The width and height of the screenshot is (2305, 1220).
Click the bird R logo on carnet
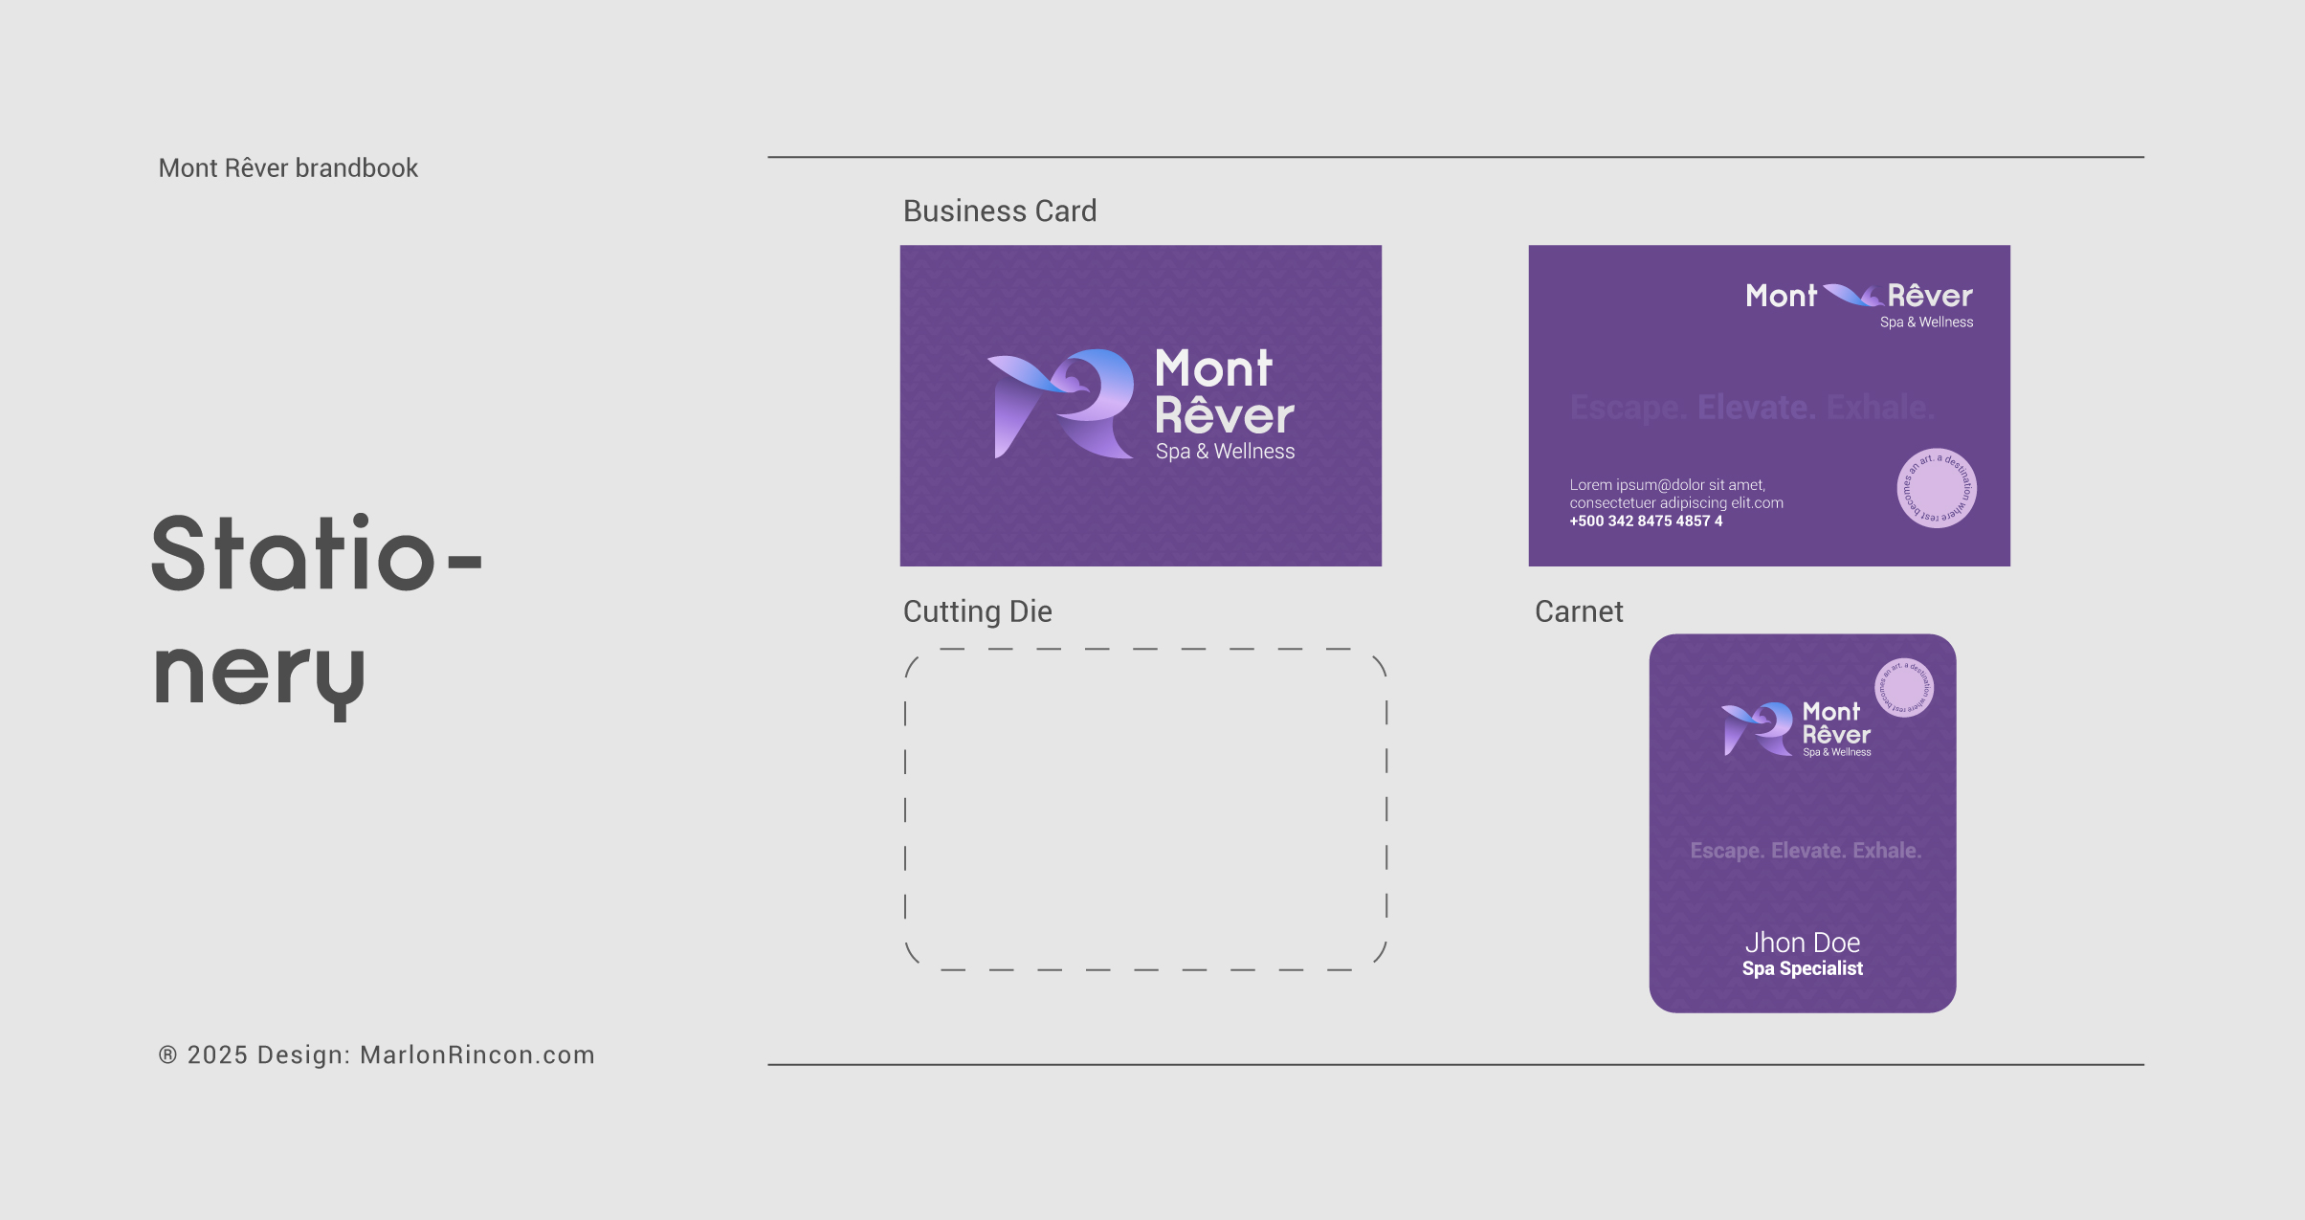[x=1758, y=729]
